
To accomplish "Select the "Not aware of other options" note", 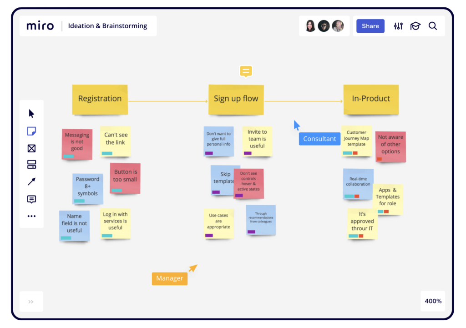I will pos(390,147).
